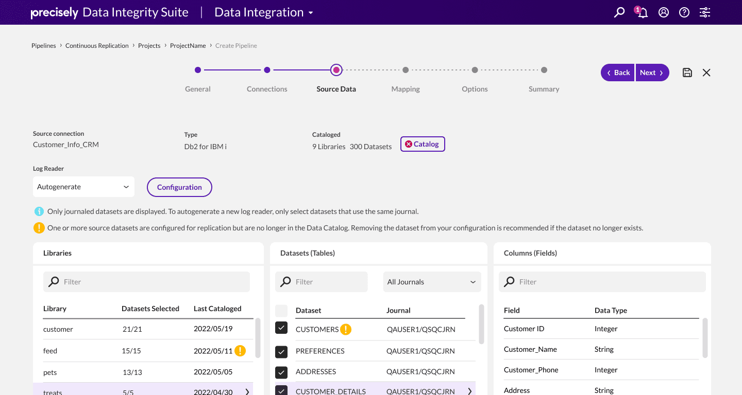This screenshot has width=742, height=395.
Task: Toggle the select-all datasets header checkbox
Action: click(281, 311)
